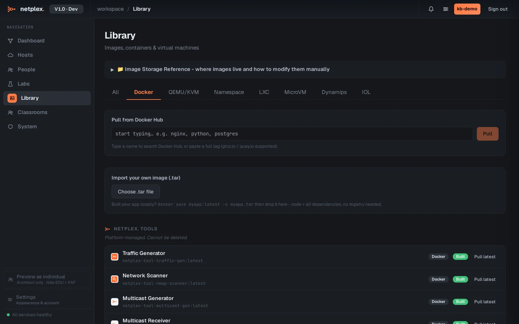Click the Docker badge for Network Scanner
Viewport: 519px width, 324px height.
438,279
